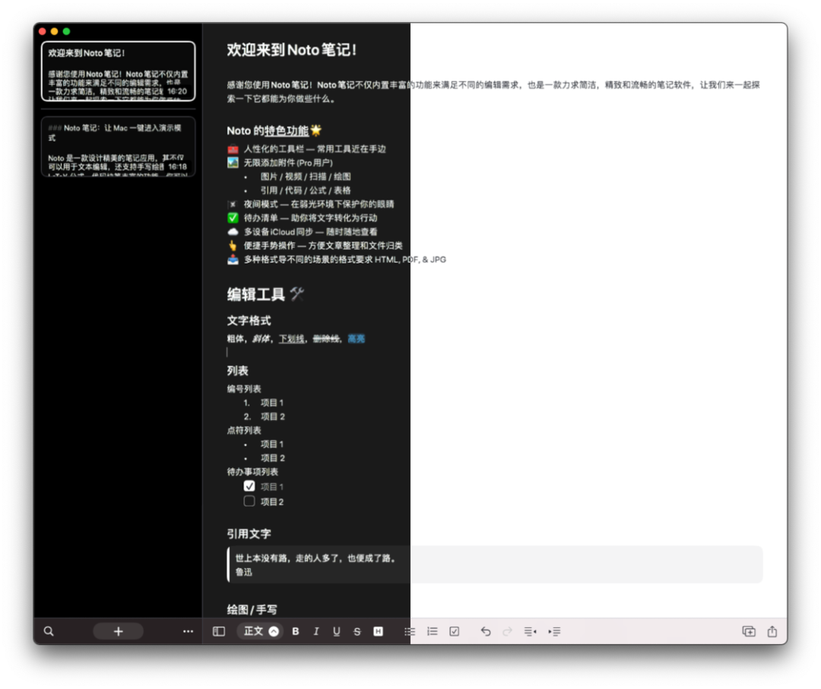Click the underlined 特色功能 text
The width and height of the screenshot is (821, 689).
click(287, 131)
